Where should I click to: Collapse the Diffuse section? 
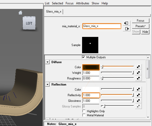click(x=48, y=62)
